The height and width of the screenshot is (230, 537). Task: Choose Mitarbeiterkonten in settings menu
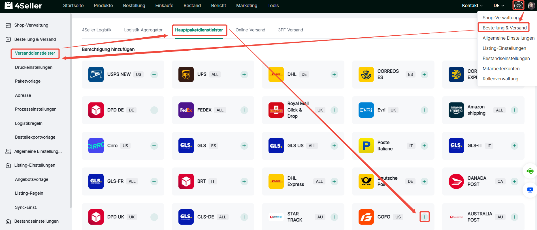[x=501, y=68]
